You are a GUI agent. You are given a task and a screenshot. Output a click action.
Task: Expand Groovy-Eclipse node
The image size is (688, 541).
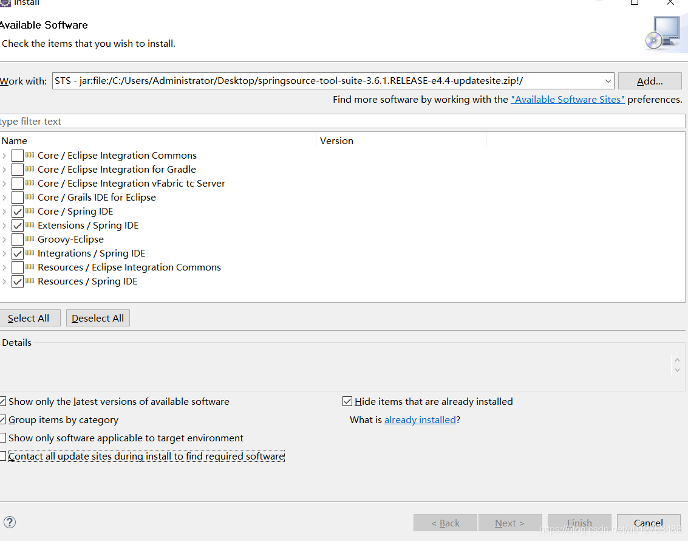pos(4,239)
